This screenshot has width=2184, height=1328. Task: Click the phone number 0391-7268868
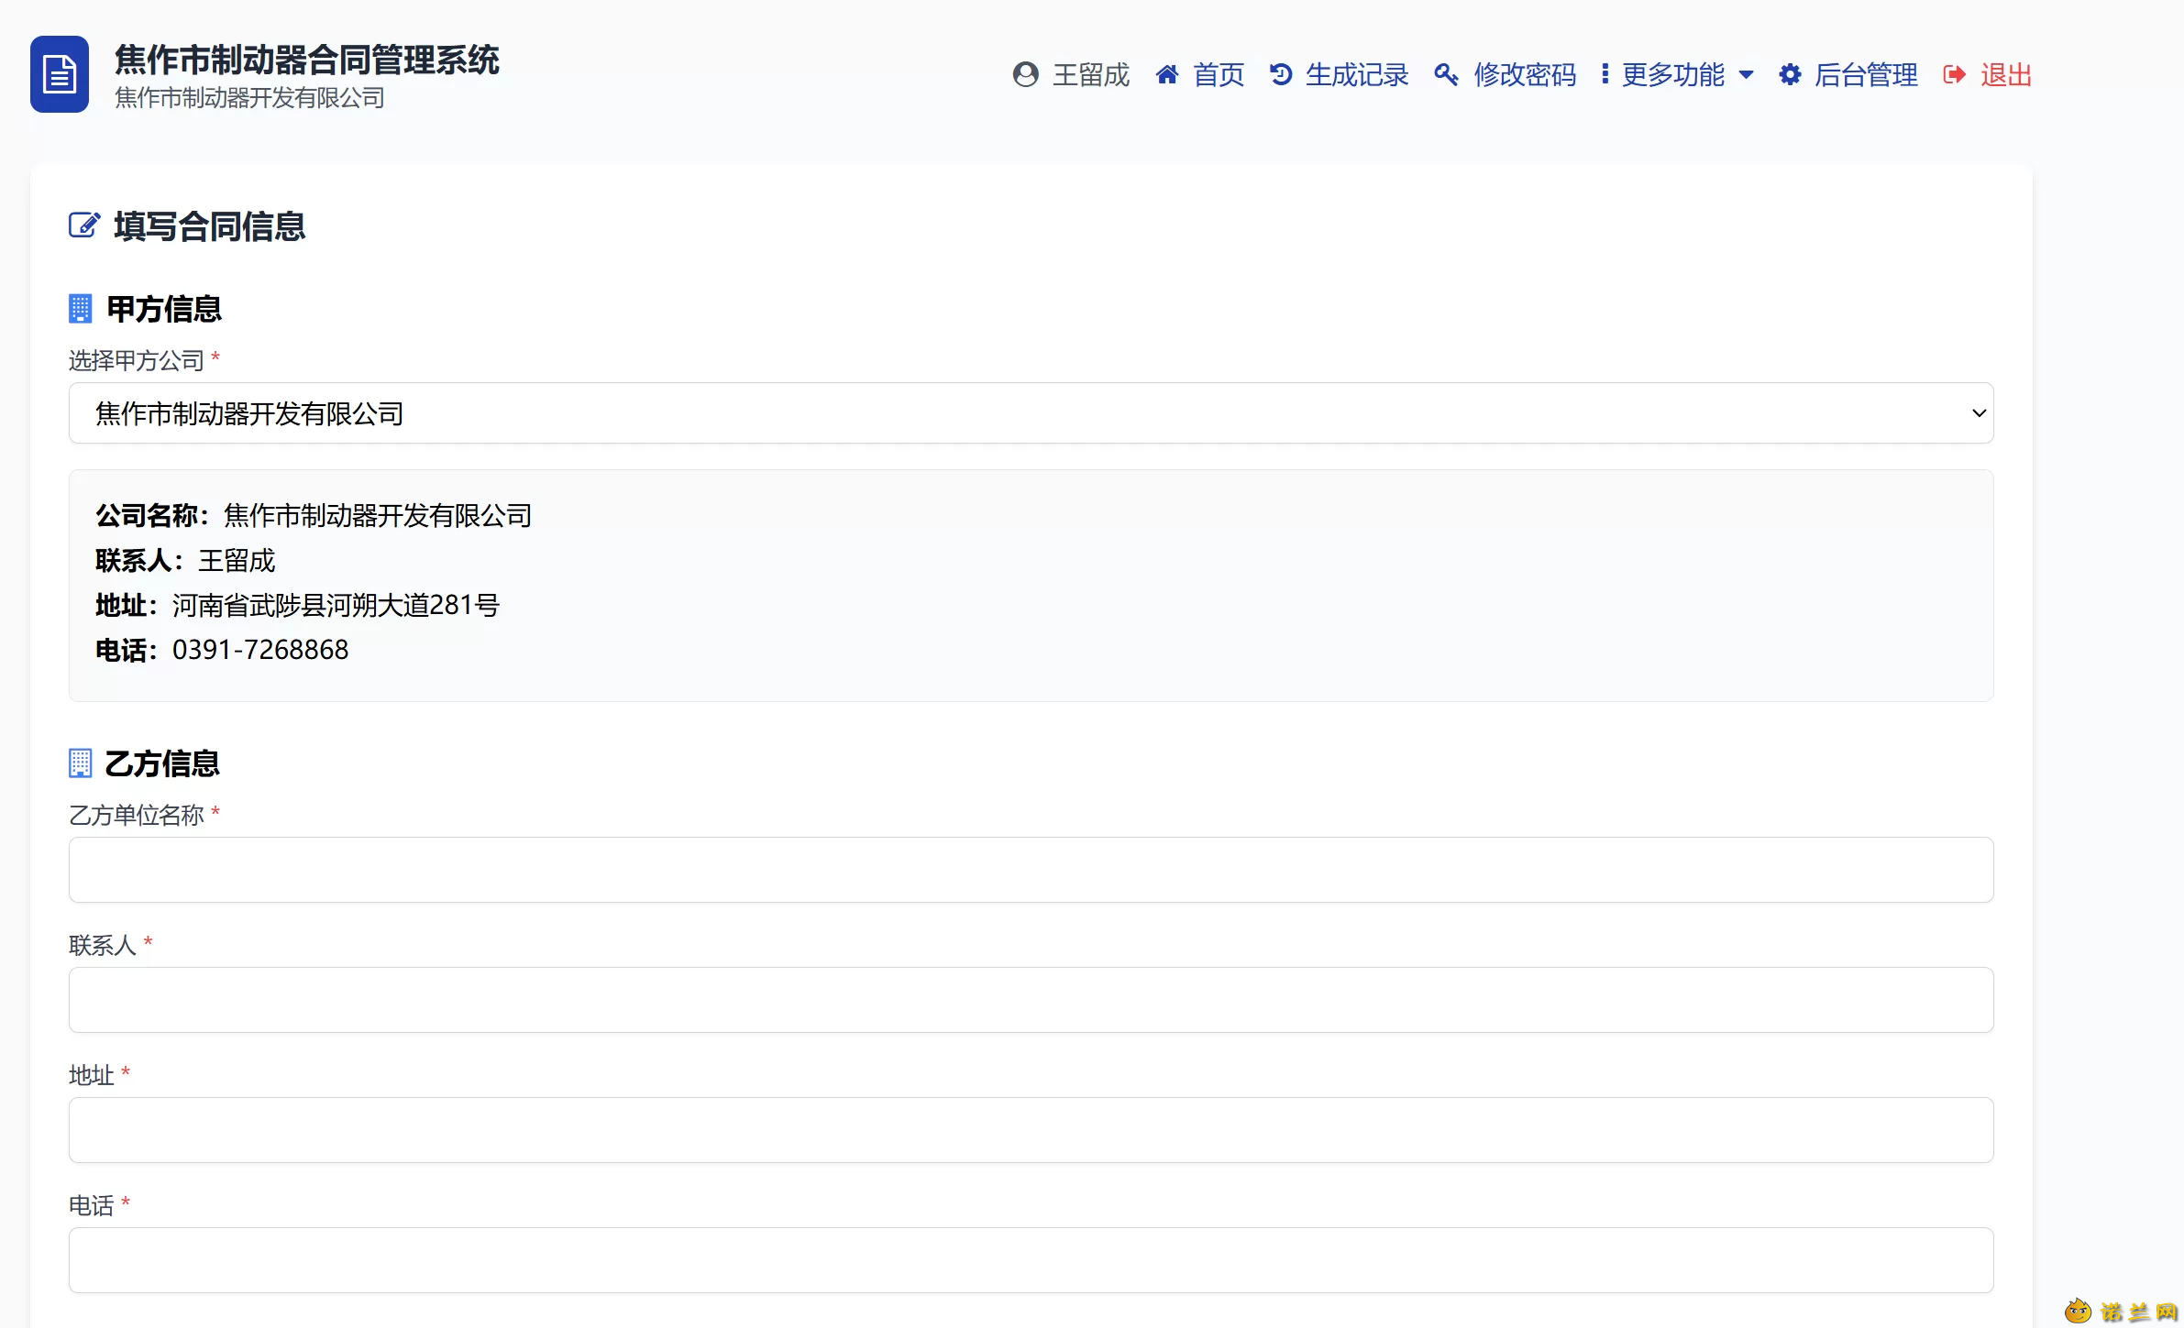[x=260, y=650]
